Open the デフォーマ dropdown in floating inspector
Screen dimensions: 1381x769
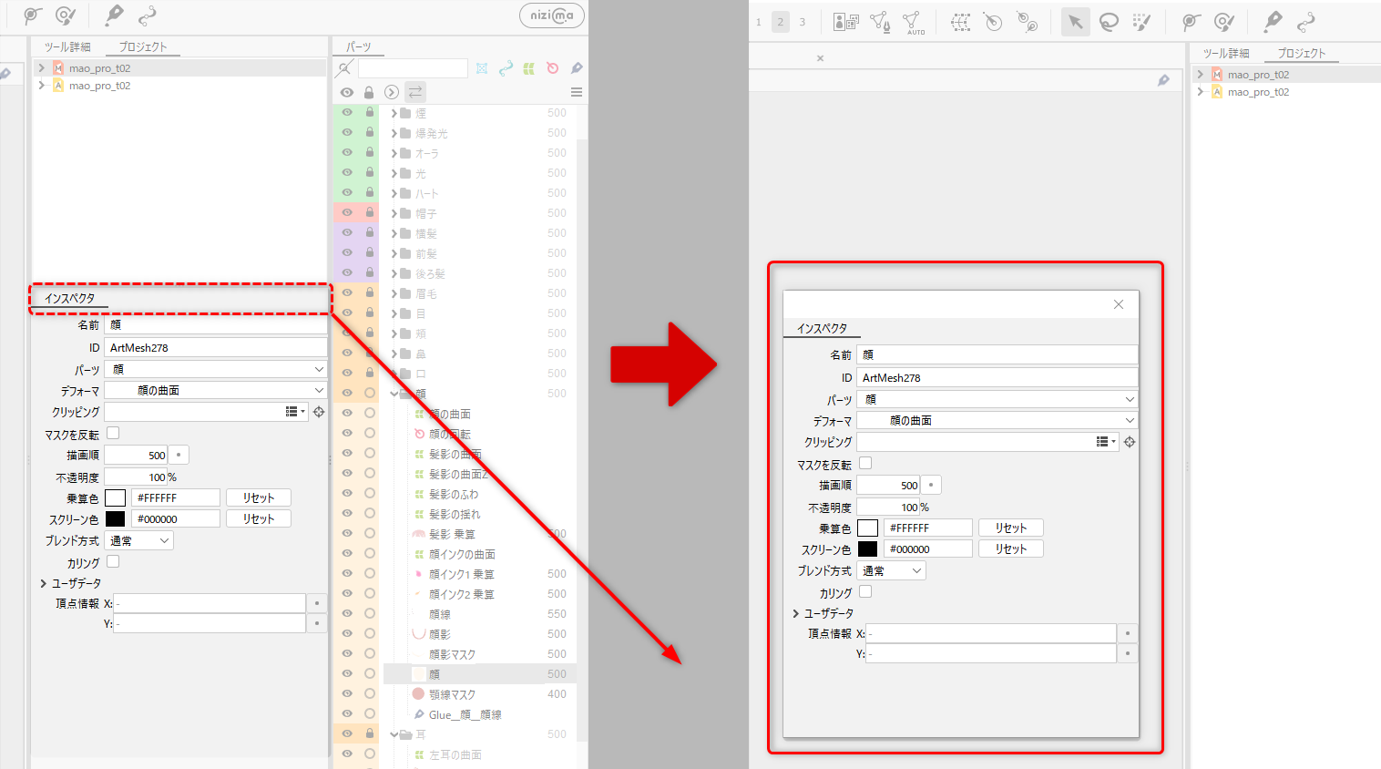pyautogui.click(x=997, y=420)
